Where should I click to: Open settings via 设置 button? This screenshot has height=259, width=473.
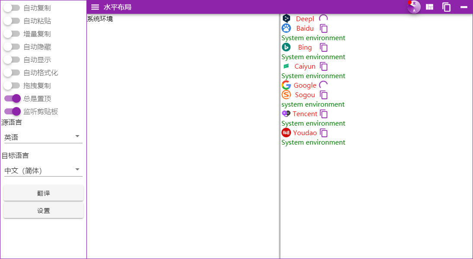[x=43, y=210]
